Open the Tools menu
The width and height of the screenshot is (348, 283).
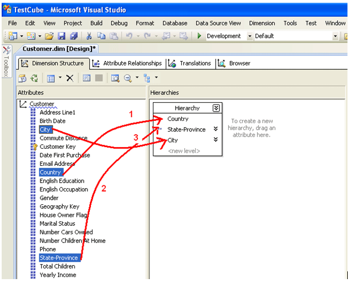point(290,23)
